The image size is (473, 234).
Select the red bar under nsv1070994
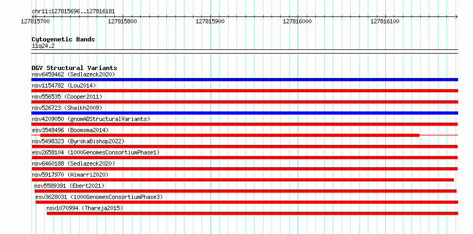[252, 213]
